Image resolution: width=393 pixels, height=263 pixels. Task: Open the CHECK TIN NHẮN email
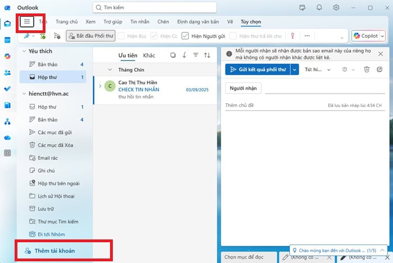[x=155, y=90]
